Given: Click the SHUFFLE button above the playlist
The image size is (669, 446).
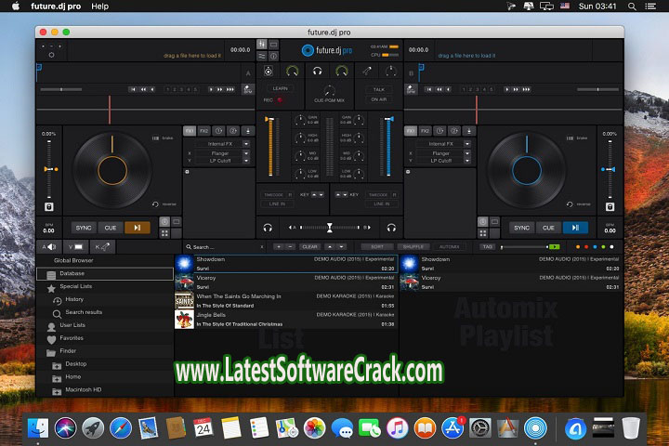Looking at the screenshot, I should point(413,247).
